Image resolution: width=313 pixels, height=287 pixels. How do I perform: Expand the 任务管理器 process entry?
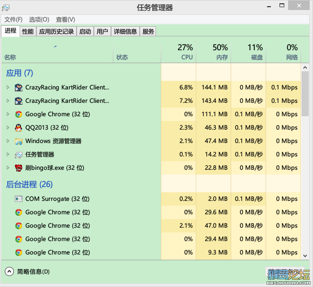point(8,154)
